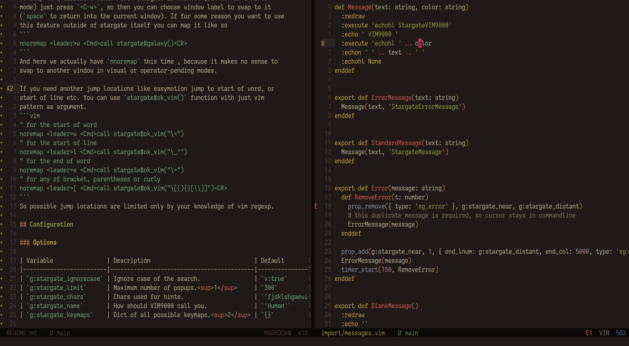Click the 'Human' default value
Screen dimensions: 629x346
click(x=276, y=306)
